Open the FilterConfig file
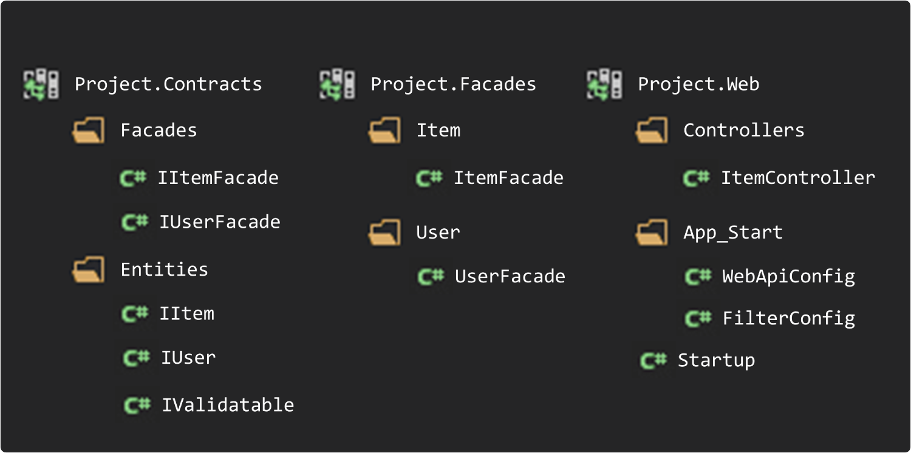 tap(788, 319)
